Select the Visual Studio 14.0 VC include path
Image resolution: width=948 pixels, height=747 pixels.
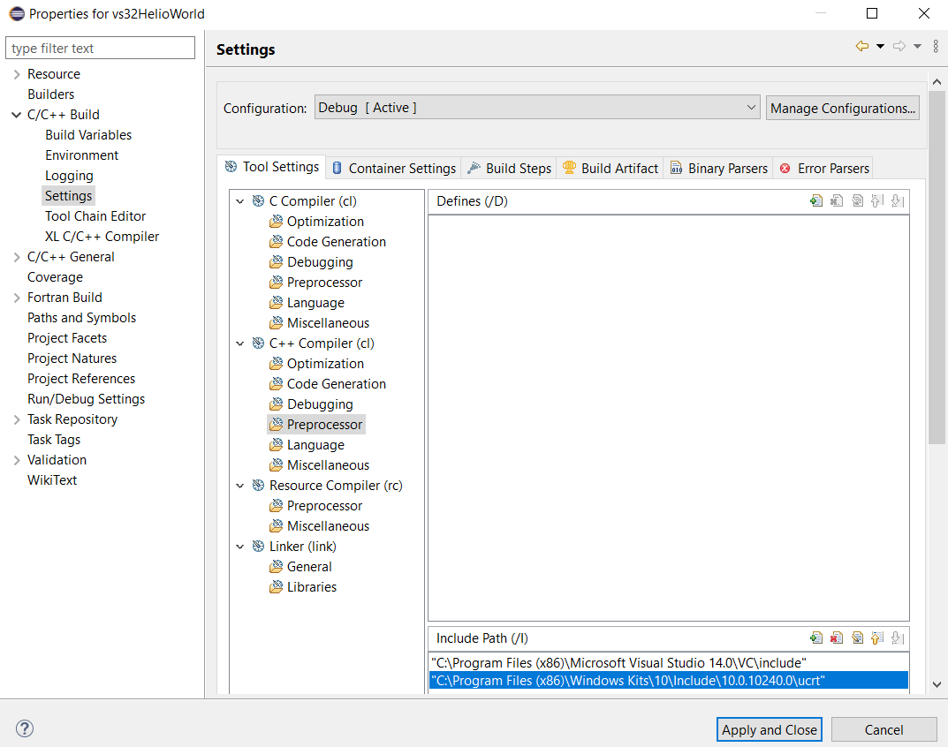click(669, 662)
